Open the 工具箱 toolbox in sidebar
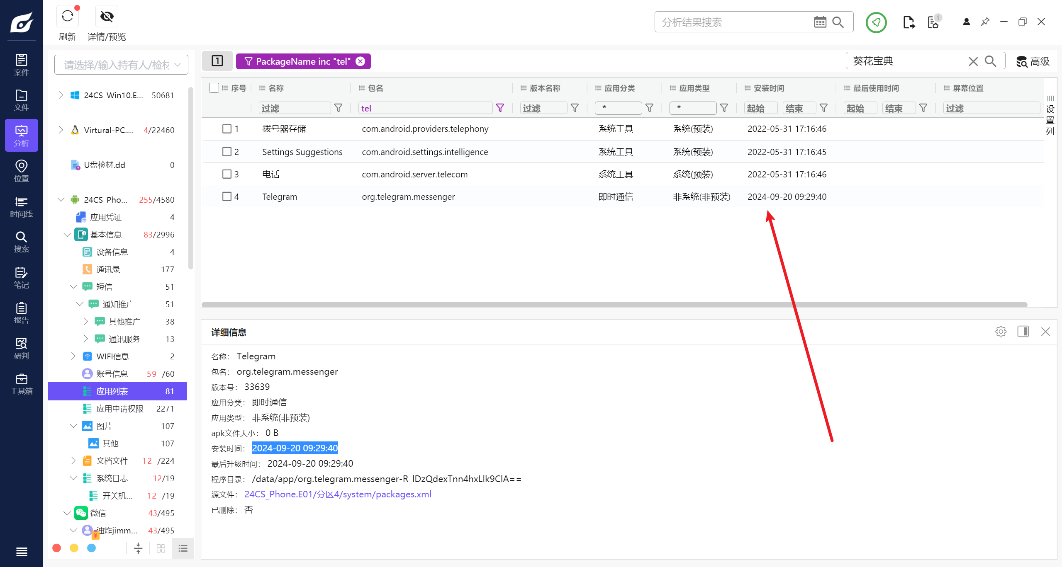Image resolution: width=1062 pixels, height=567 pixels. [21, 384]
